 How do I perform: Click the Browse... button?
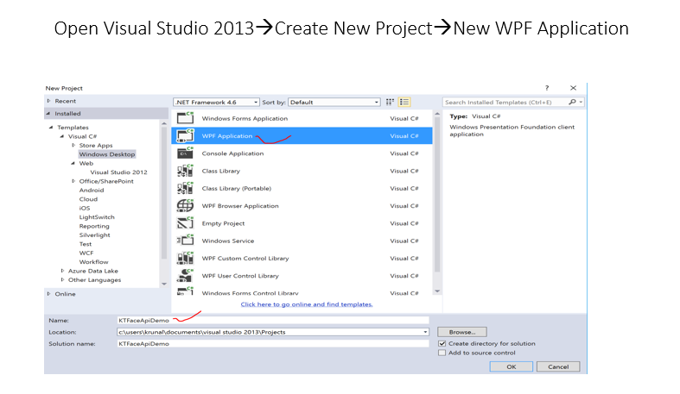pos(462,332)
